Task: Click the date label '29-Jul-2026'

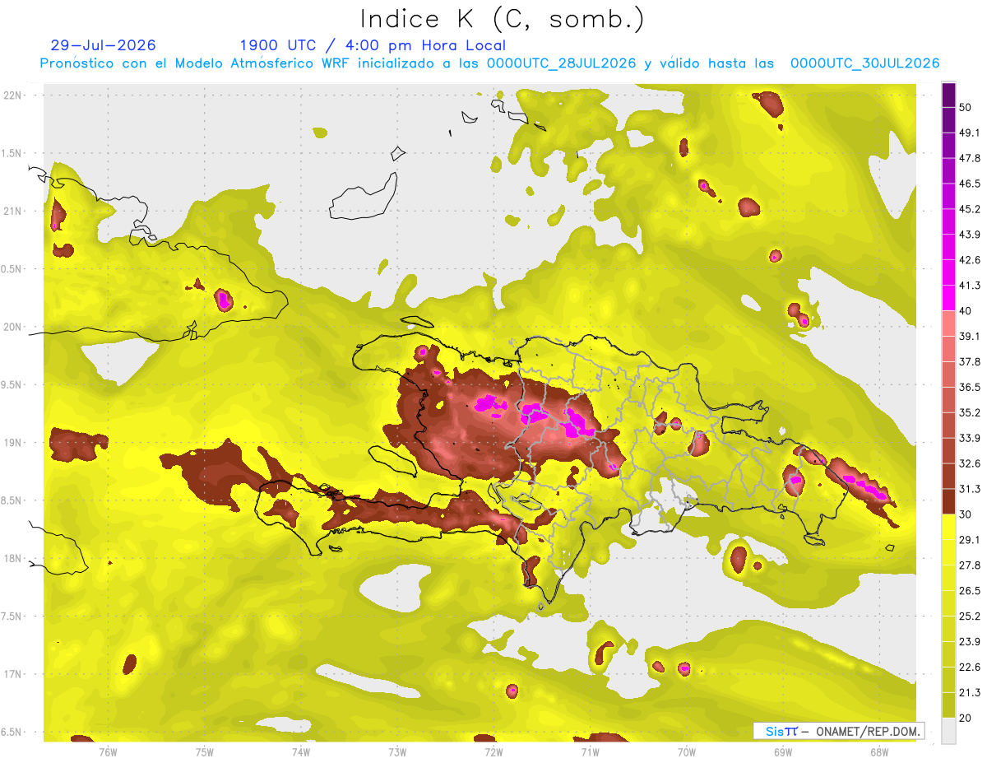Action: pos(103,45)
